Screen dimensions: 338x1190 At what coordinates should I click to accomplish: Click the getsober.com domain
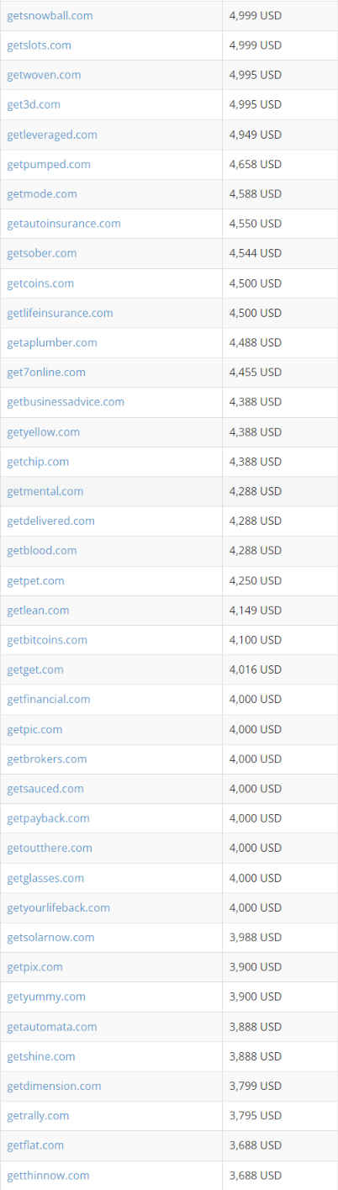tap(41, 253)
